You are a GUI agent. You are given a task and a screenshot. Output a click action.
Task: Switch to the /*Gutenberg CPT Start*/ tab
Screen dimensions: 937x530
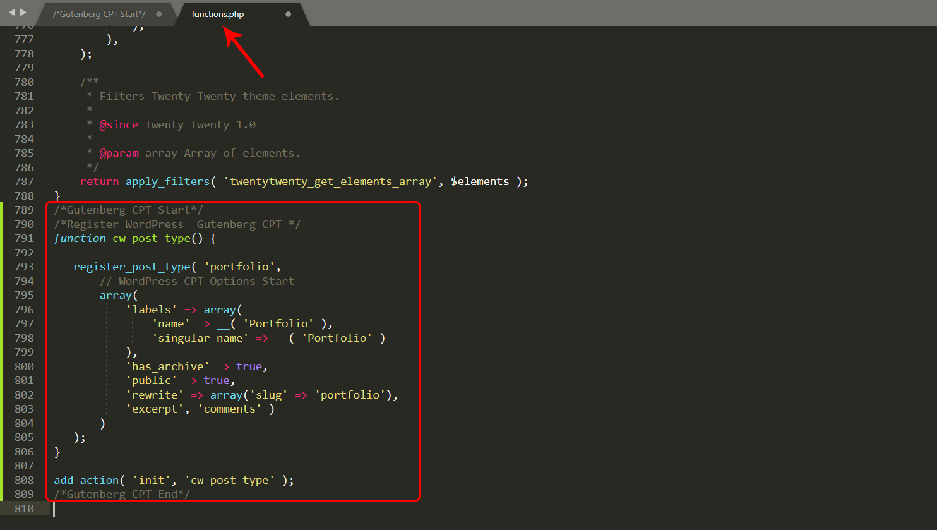point(98,14)
